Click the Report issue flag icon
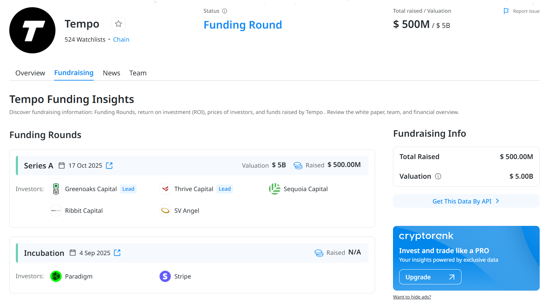Image resolution: width=549 pixels, height=303 pixels. pos(506,11)
